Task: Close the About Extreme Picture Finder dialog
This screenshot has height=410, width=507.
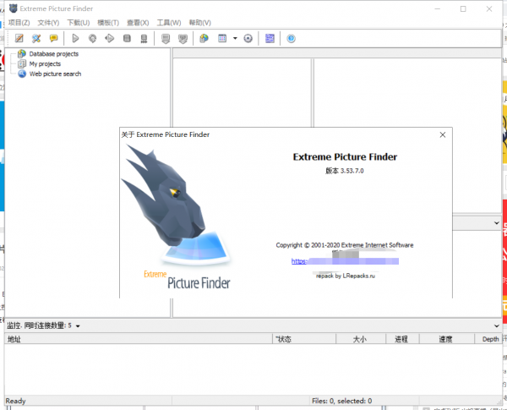Action: click(443, 134)
